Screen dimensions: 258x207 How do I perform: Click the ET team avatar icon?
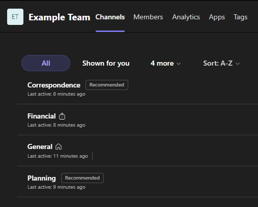coord(15,17)
